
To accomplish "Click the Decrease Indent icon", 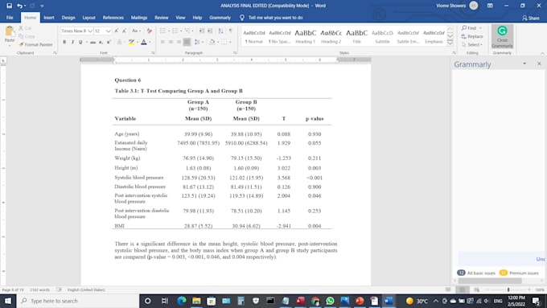I will pos(202,31).
